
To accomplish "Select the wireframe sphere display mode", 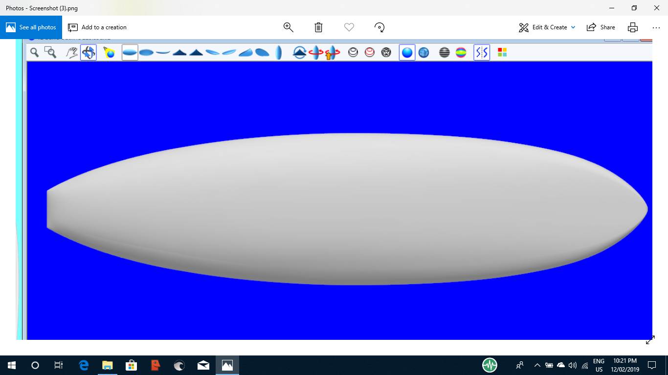I will pyautogui.click(x=386, y=52).
